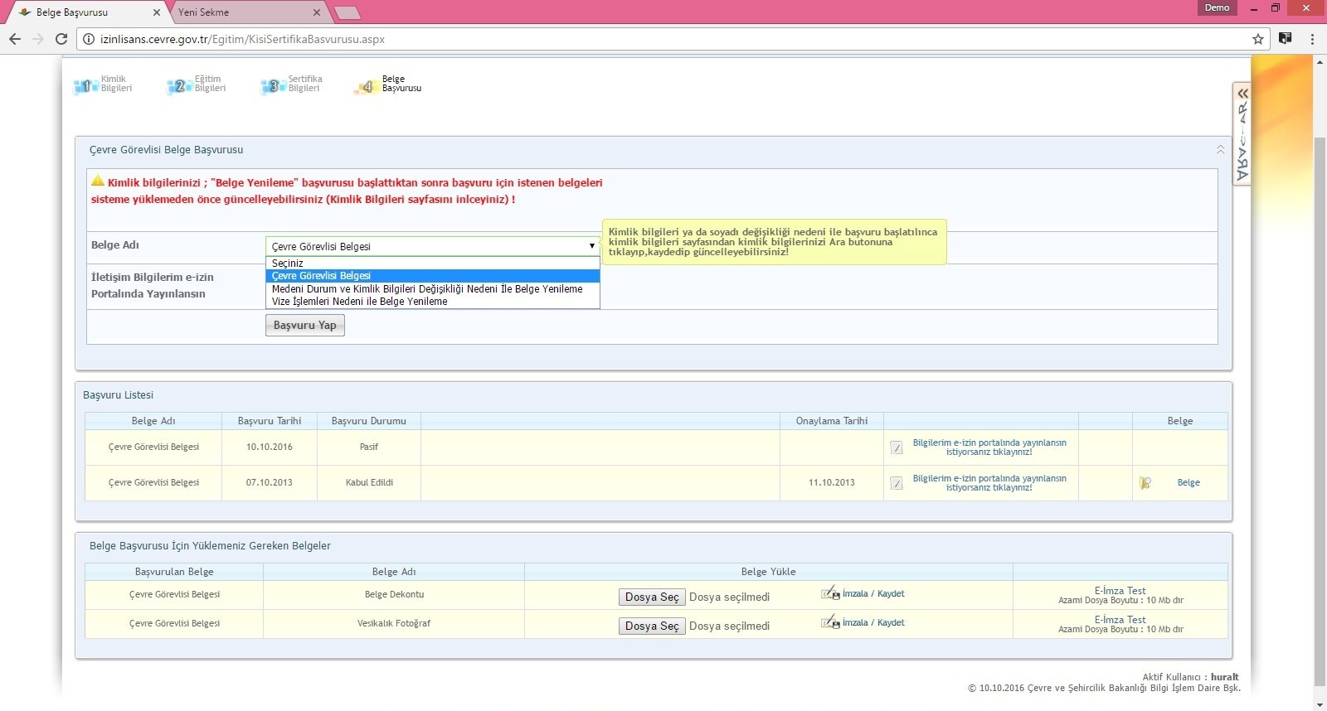Click the step 3 Sertifika Bilgileri icon
The image size is (1327, 711).
click(273, 86)
